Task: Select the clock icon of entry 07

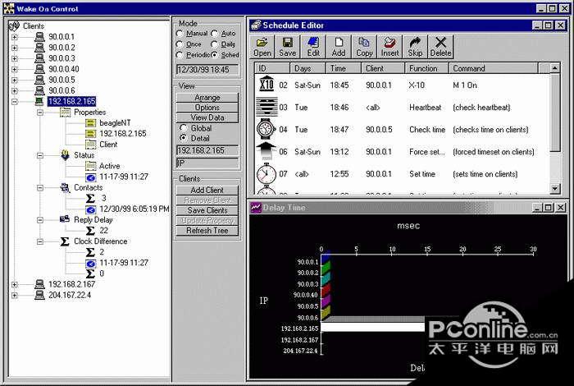Action: pyautogui.click(x=266, y=174)
